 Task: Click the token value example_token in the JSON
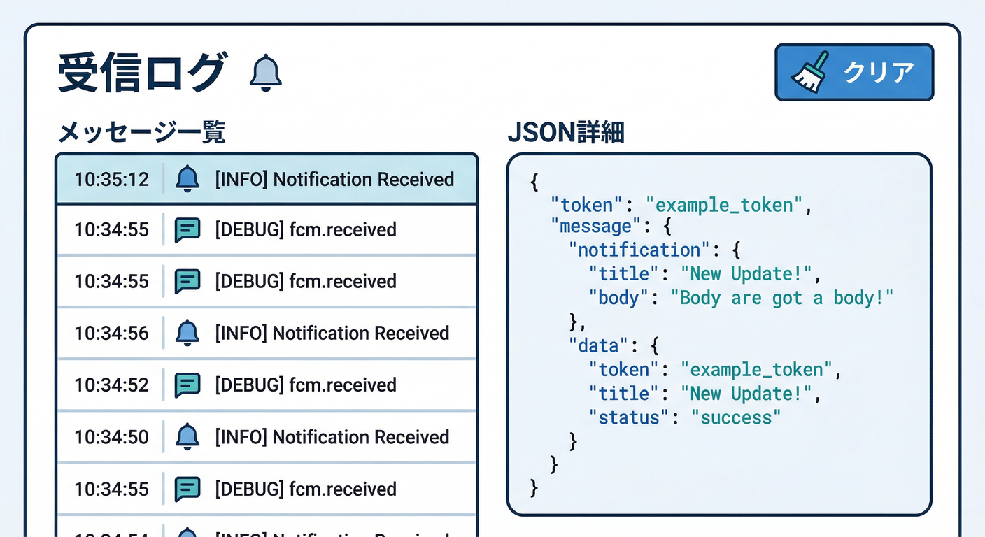click(726, 205)
